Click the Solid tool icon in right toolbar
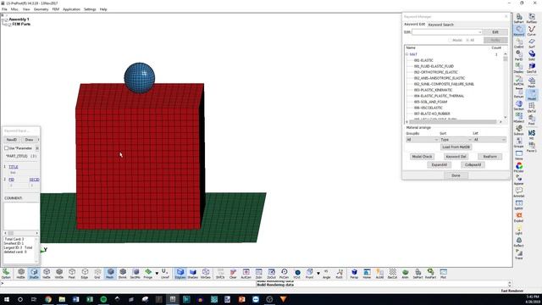542x305 pixels. point(532,55)
